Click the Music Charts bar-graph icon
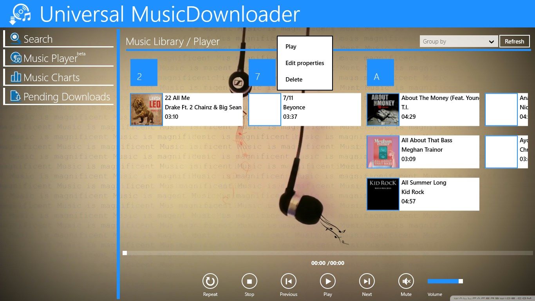 point(15,77)
